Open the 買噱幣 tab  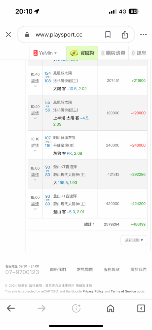[82, 53]
